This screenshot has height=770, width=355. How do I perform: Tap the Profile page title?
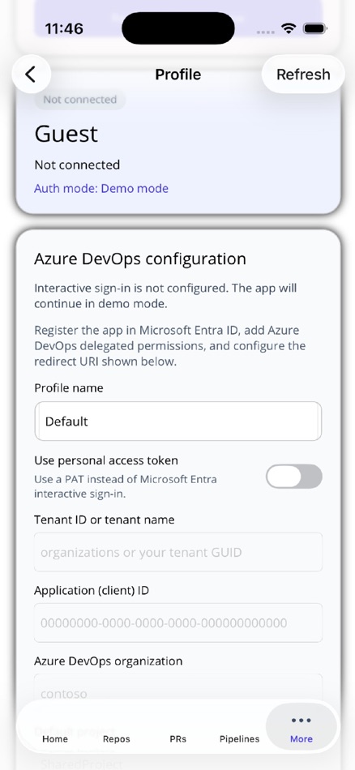point(177,75)
